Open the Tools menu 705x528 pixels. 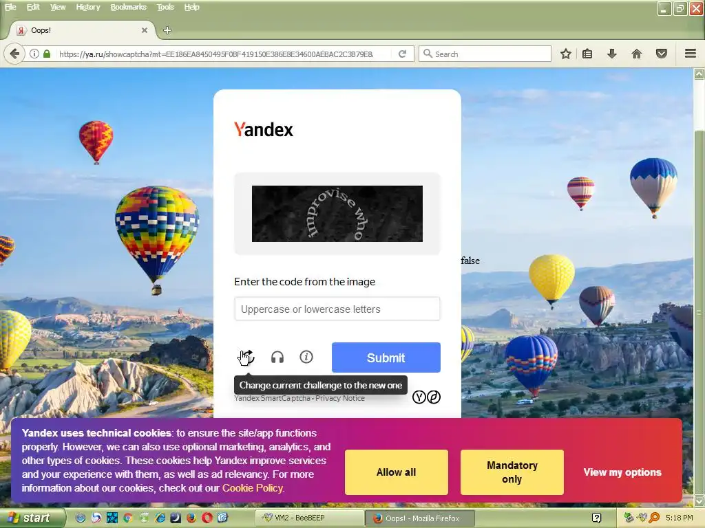click(165, 7)
